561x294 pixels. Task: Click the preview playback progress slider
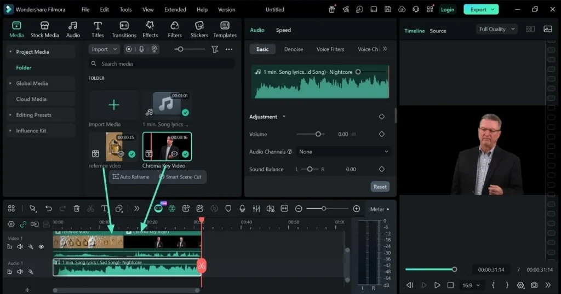(431, 269)
